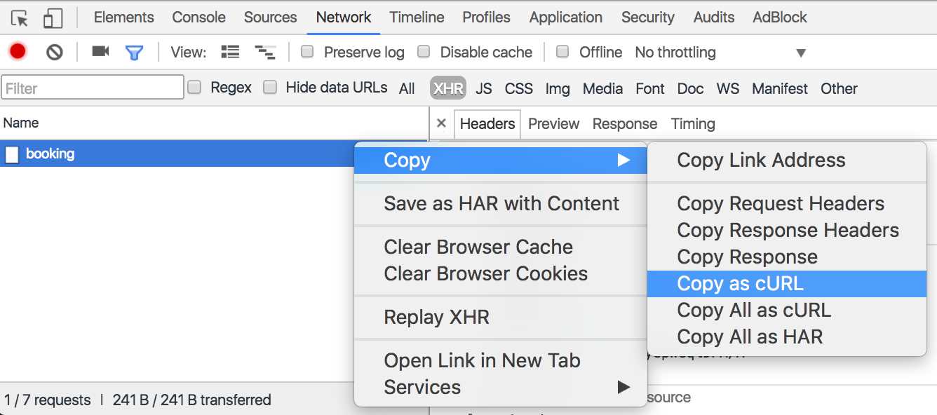The image size is (937, 415).
Task: Open the Services submenu
Action: [421, 386]
